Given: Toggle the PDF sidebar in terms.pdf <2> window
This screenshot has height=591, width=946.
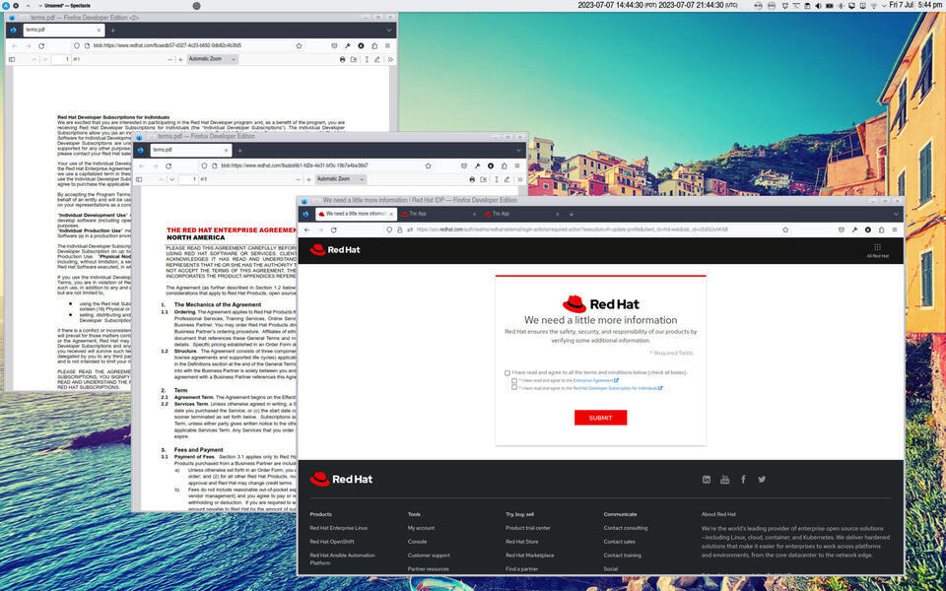Looking at the screenshot, I should click(x=12, y=60).
